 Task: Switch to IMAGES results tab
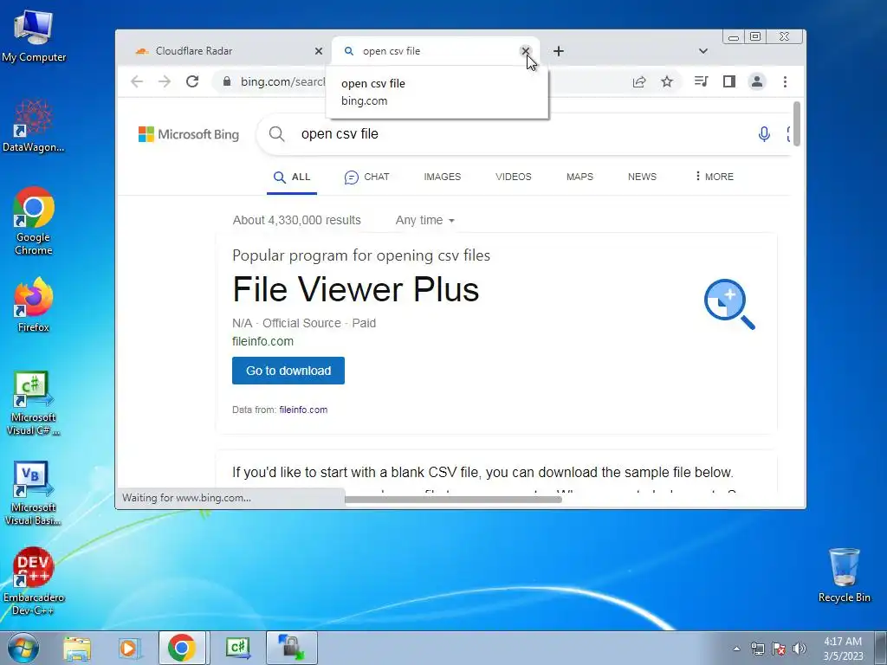coord(443,177)
